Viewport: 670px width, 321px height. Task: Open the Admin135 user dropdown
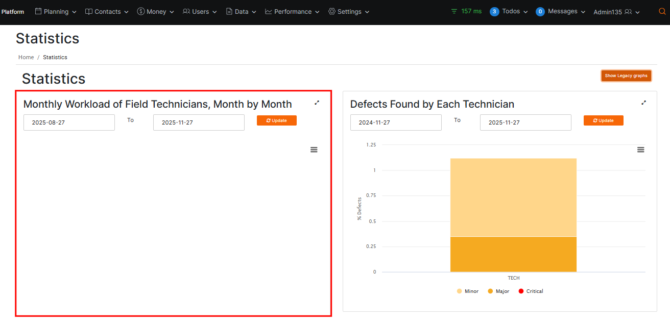tap(616, 12)
